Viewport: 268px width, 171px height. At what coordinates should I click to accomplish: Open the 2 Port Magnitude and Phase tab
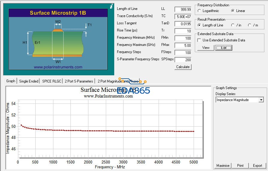tap(118, 81)
